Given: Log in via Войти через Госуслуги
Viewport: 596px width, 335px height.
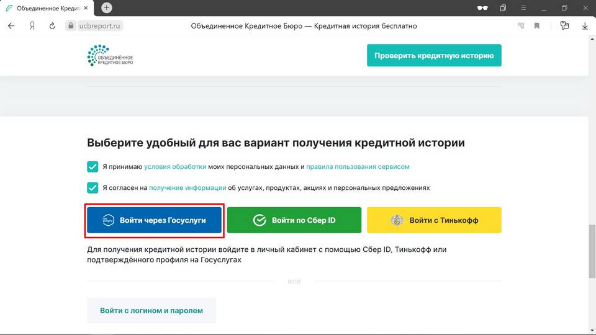Looking at the screenshot, I should pos(154,220).
